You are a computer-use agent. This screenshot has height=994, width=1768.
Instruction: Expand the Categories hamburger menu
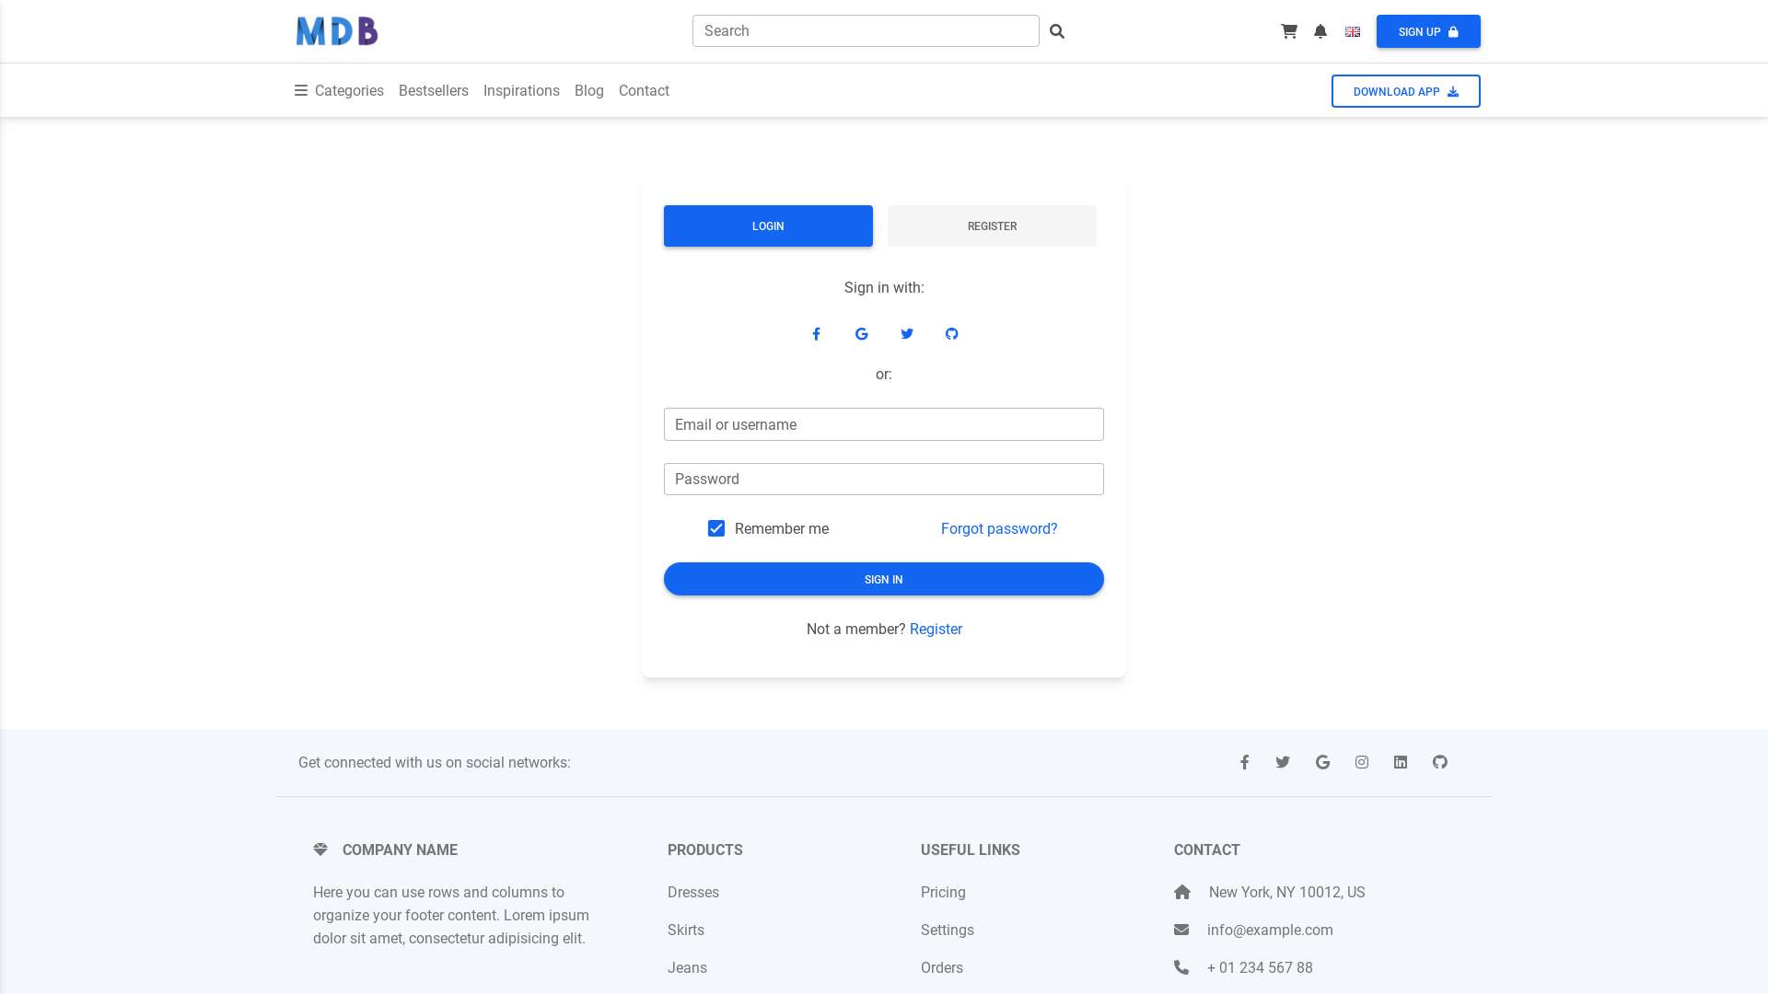coord(301,90)
